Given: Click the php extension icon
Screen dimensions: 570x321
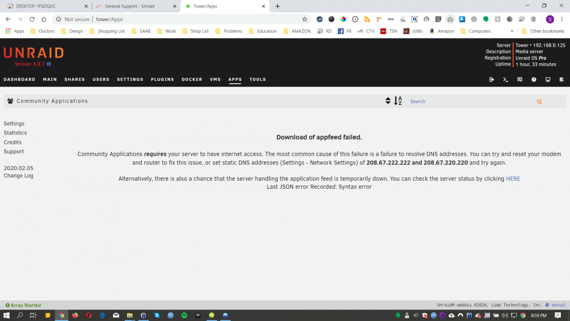Looking at the screenshot, I should point(391,19).
